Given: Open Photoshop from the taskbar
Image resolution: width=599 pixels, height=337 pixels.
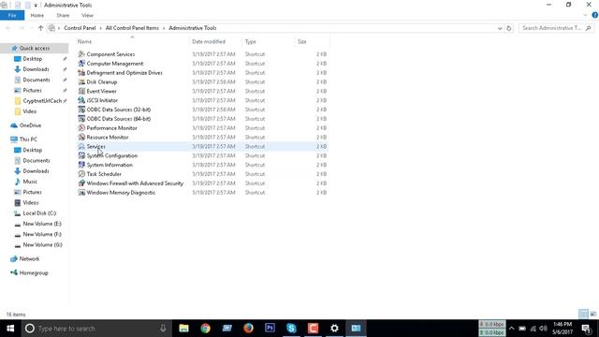Looking at the screenshot, I should pyautogui.click(x=270, y=329).
